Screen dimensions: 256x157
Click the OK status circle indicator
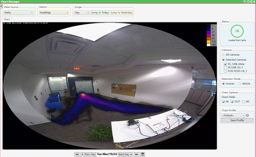click(237, 31)
